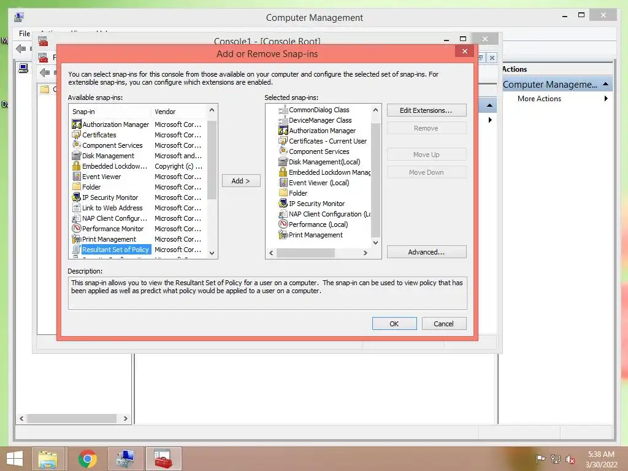Select Print Management icon in Selected snap-ins
This screenshot has width=628, height=471.
[283, 235]
